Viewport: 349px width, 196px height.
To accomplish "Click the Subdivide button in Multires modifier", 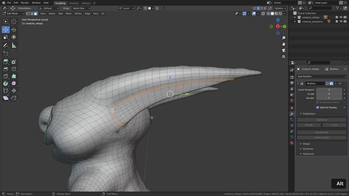I will point(322,120).
